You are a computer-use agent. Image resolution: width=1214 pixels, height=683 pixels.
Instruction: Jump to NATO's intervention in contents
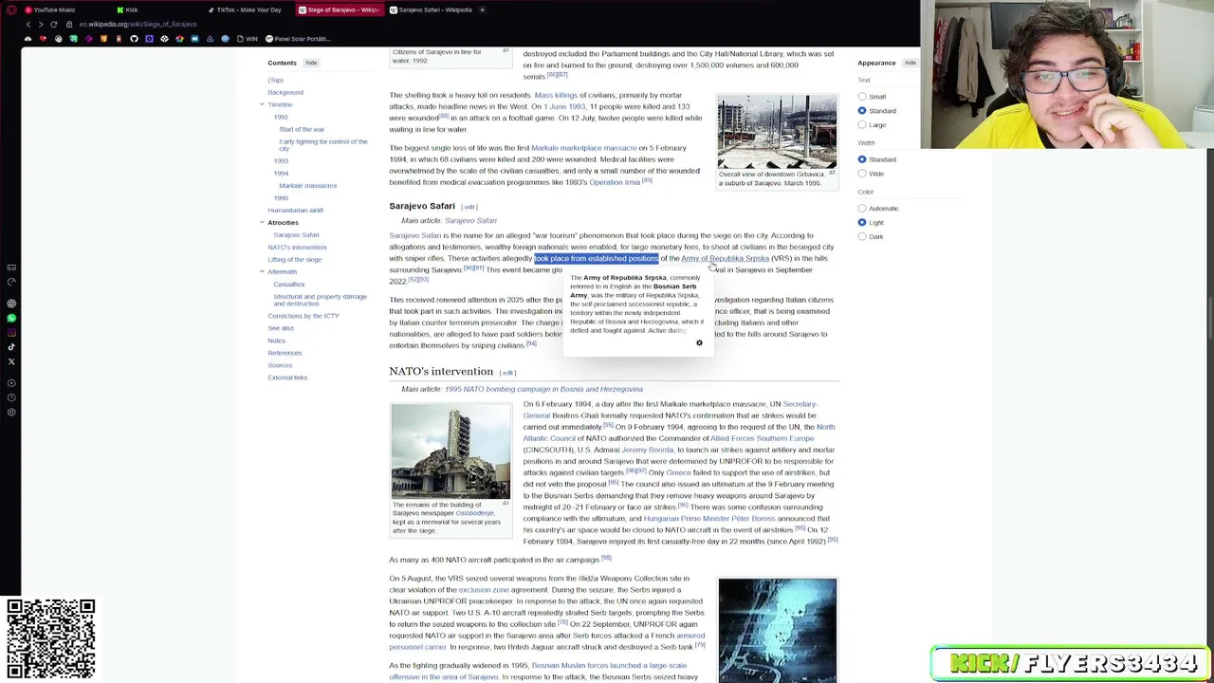[297, 247]
